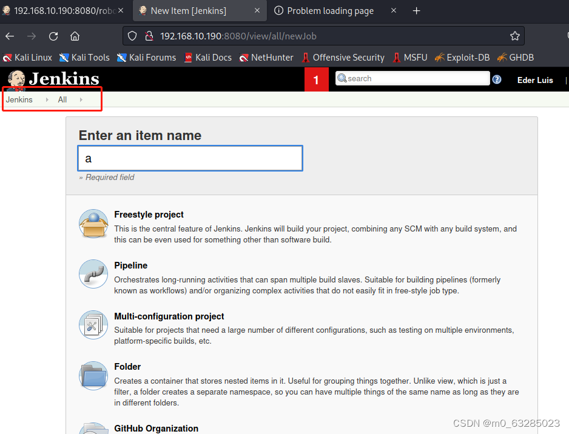Screen dimensions: 569x434
Task: Choose the Freestyle project title
Action: pos(149,215)
